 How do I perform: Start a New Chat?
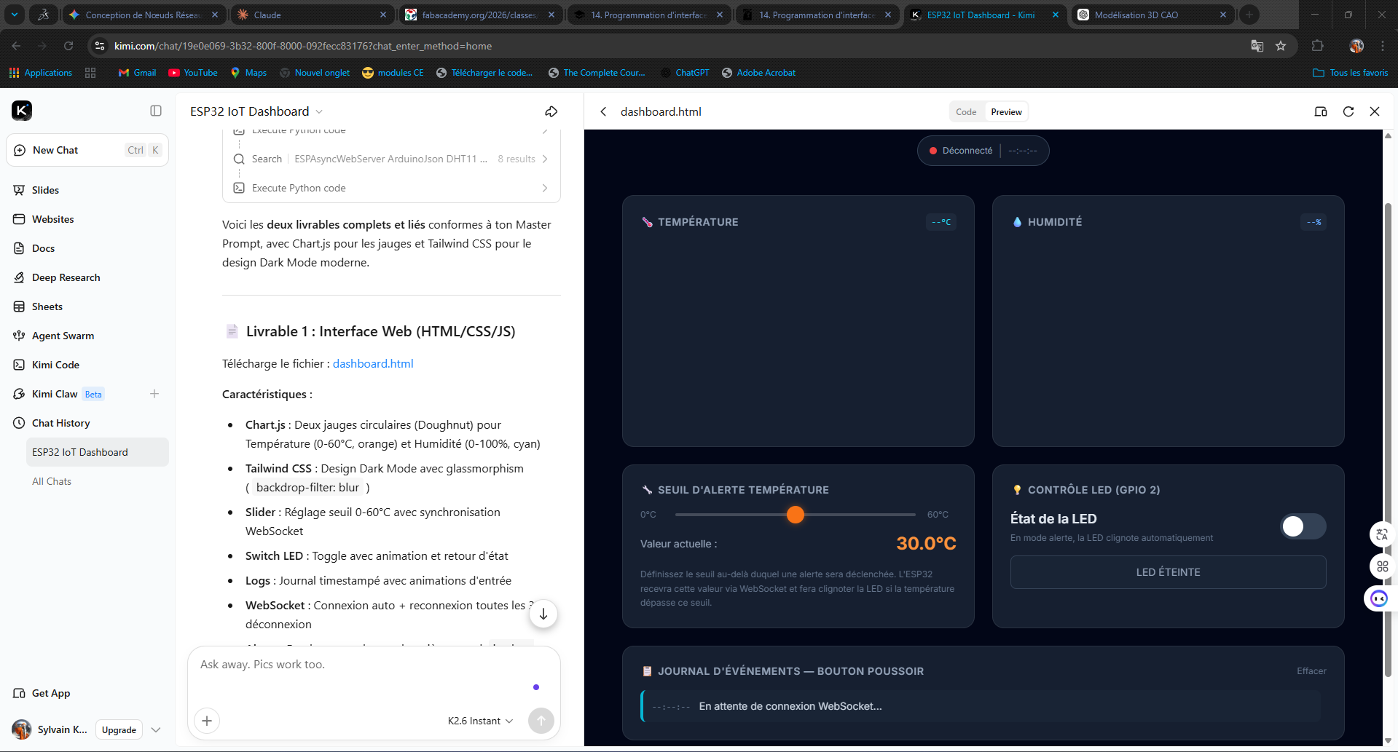87,150
